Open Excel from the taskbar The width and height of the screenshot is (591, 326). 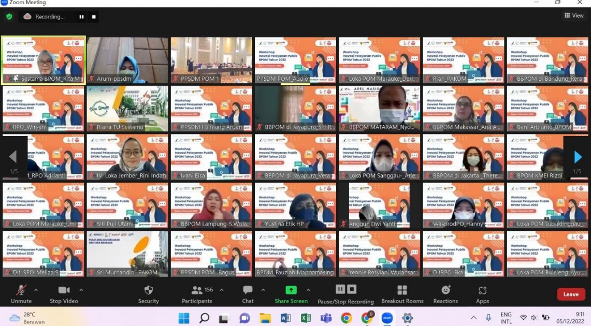(306, 318)
